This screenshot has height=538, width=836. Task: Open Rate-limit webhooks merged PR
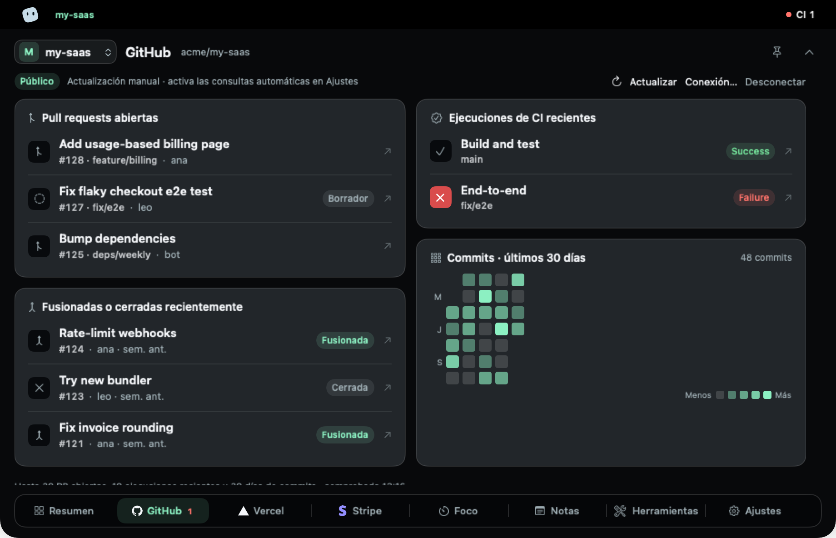(x=210, y=340)
